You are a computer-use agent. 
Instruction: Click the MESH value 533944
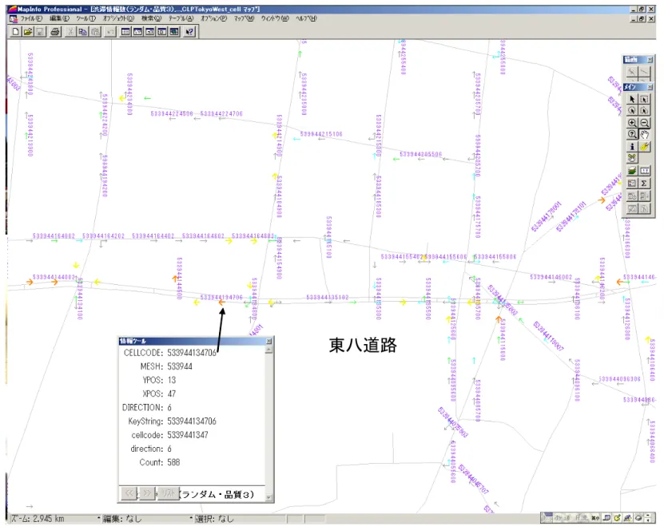coord(180,366)
